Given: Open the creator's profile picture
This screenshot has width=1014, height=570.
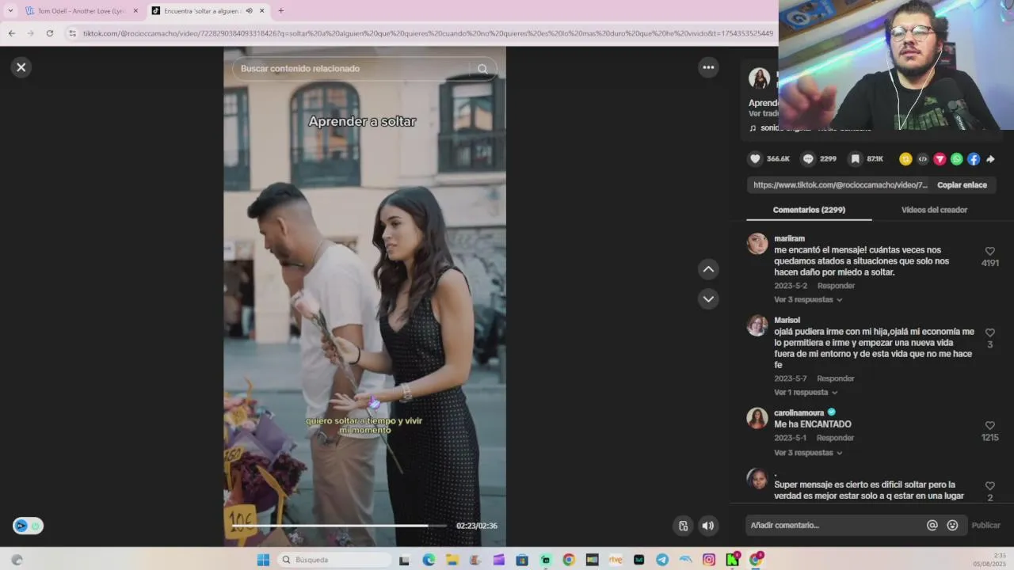Looking at the screenshot, I should point(759,78).
